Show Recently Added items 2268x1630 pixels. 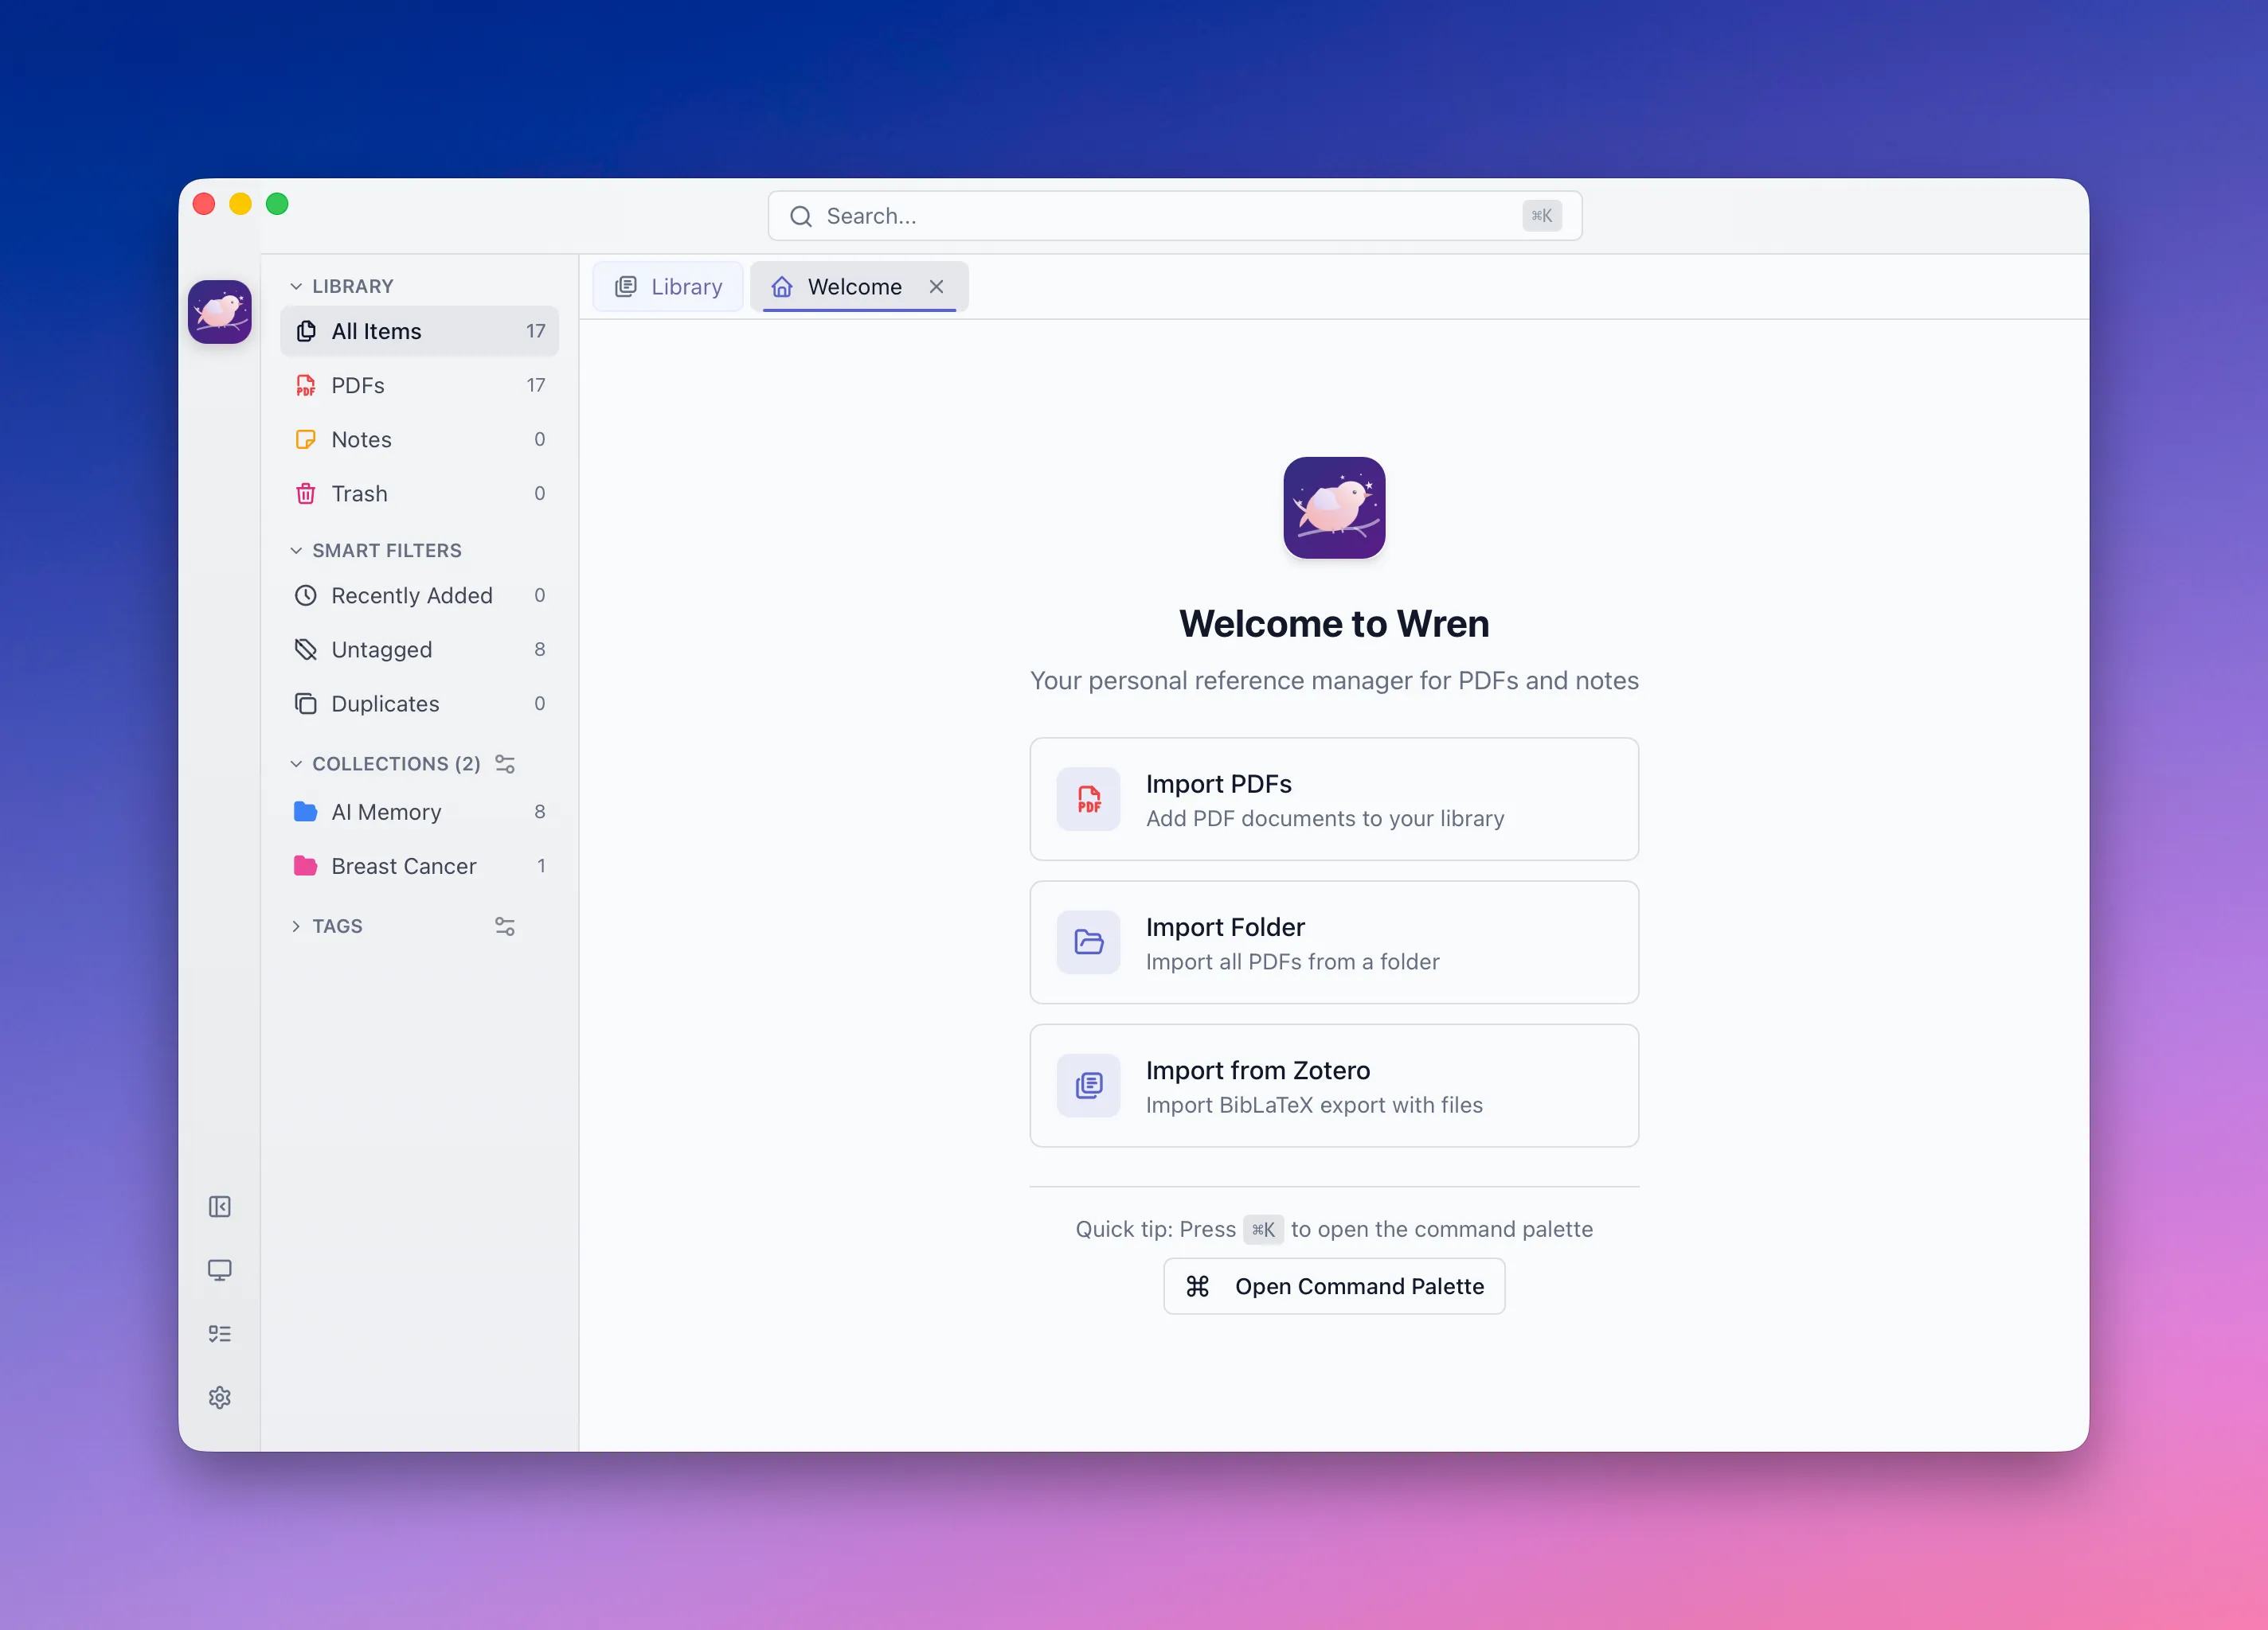420,595
